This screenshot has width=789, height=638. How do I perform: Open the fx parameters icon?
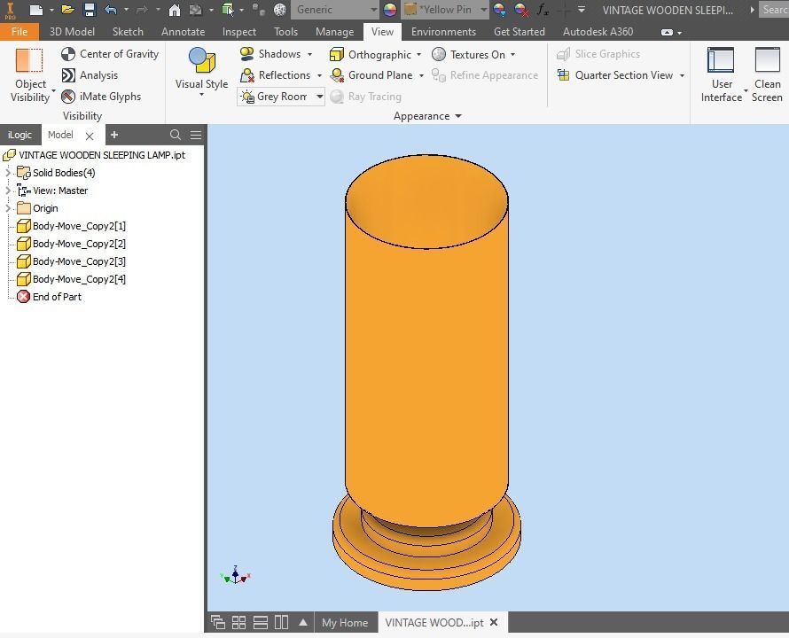(x=543, y=10)
